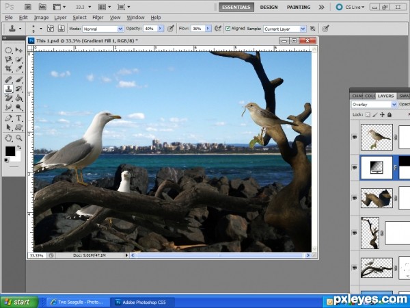Switch to the Painting workspace
The image size is (410, 308).
coord(299,7)
